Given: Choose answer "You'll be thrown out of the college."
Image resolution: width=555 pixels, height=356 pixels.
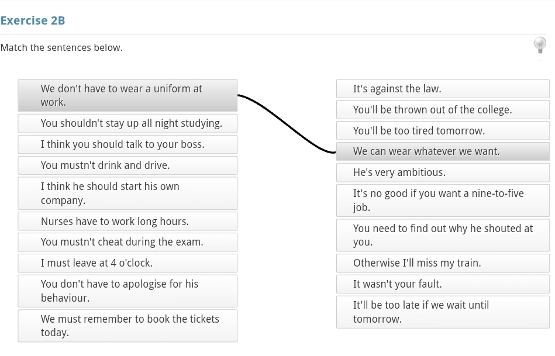Looking at the screenshot, I should [443, 110].
